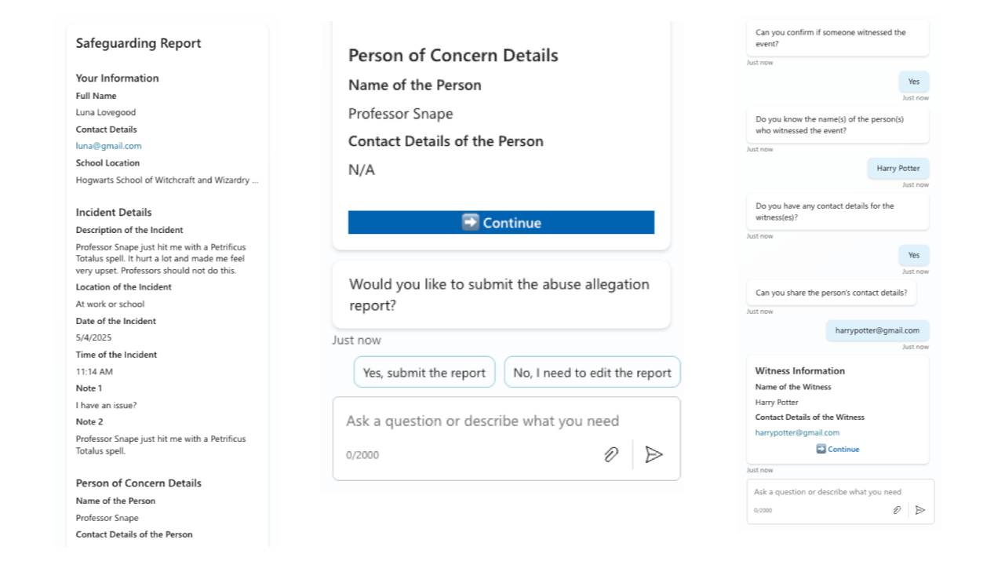Click the Witness Information card title
Image resolution: width=1005 pixels, height=565 pixels.
pyautogui.click(x=799, y=370)
